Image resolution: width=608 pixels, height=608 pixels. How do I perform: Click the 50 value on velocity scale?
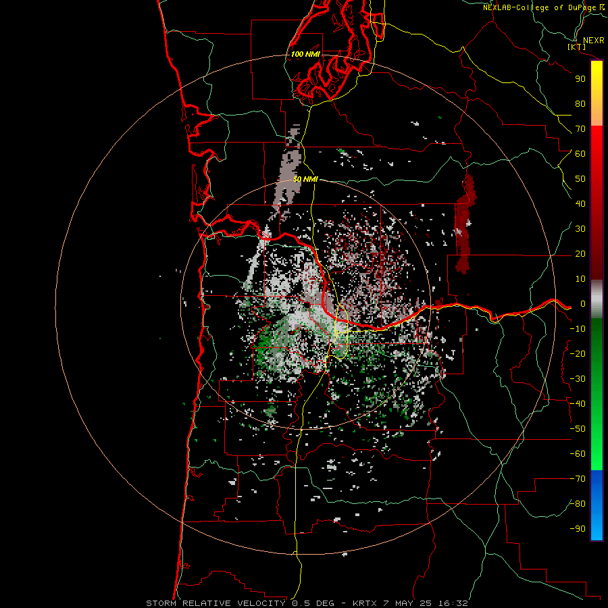[580, 179]
